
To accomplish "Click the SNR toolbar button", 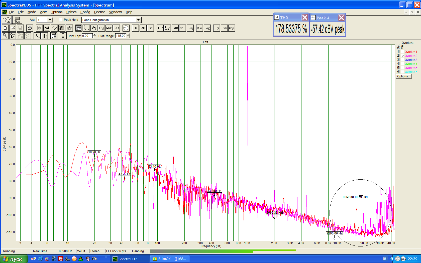I will pos(182,28).
